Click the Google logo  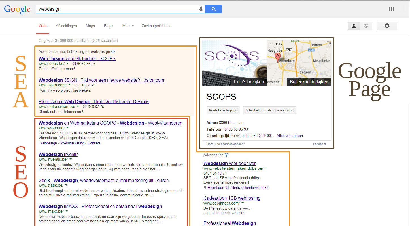point(17,9)
